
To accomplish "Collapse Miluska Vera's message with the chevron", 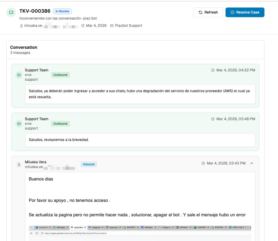I will pyautogui.click(x=251, y=163).
